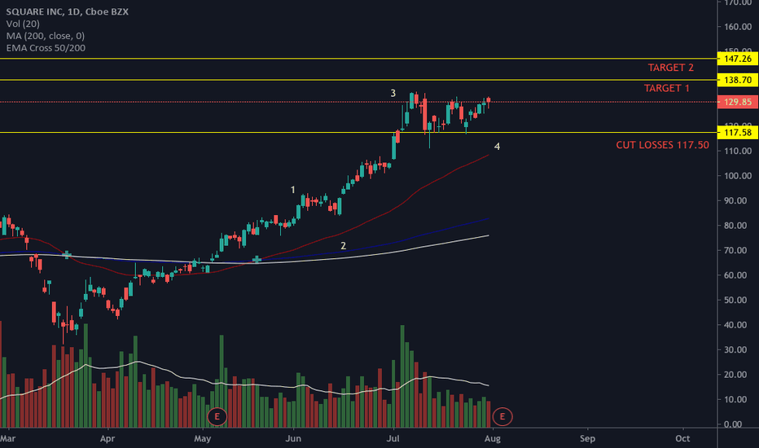Click the earnings marker near May
Viewport: 759px width, 448px height.
[x=217, y=416]
